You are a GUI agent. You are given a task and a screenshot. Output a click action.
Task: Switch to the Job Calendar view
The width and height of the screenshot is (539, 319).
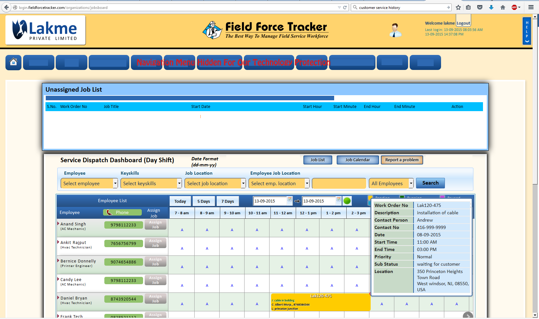358,160
